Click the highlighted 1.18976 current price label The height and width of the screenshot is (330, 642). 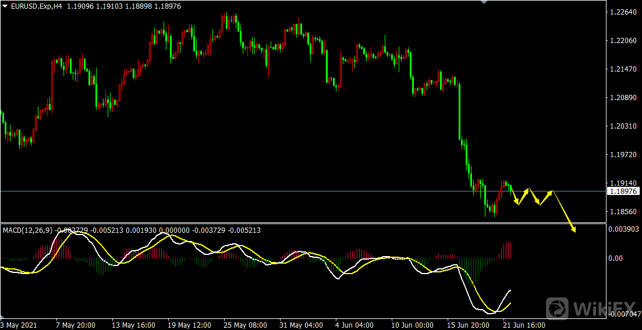click(x=623, y=191)
